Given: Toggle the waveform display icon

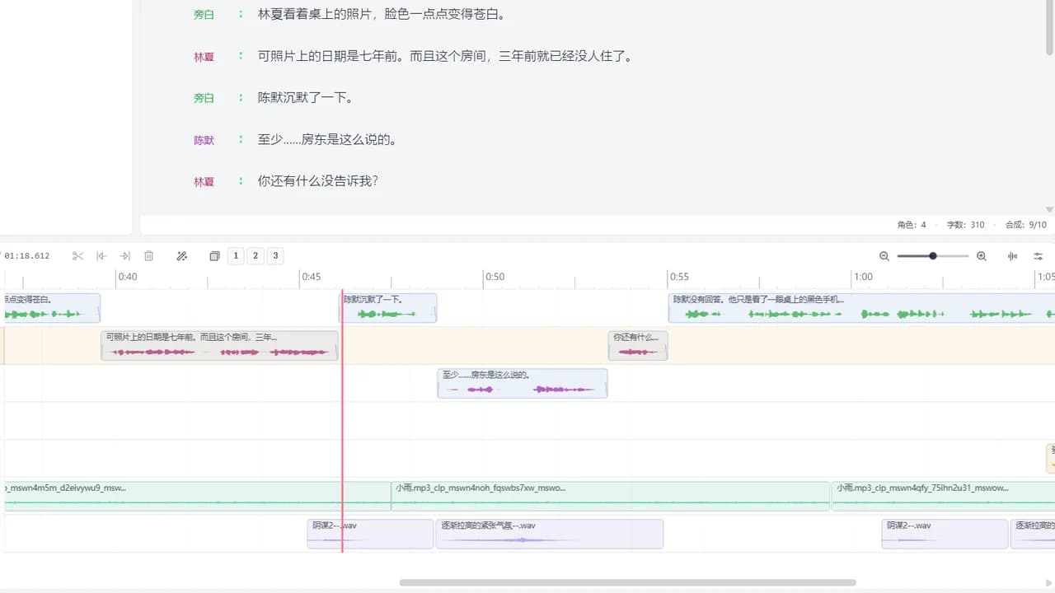Looking at the screenshot, I should tap(1012, 256).
